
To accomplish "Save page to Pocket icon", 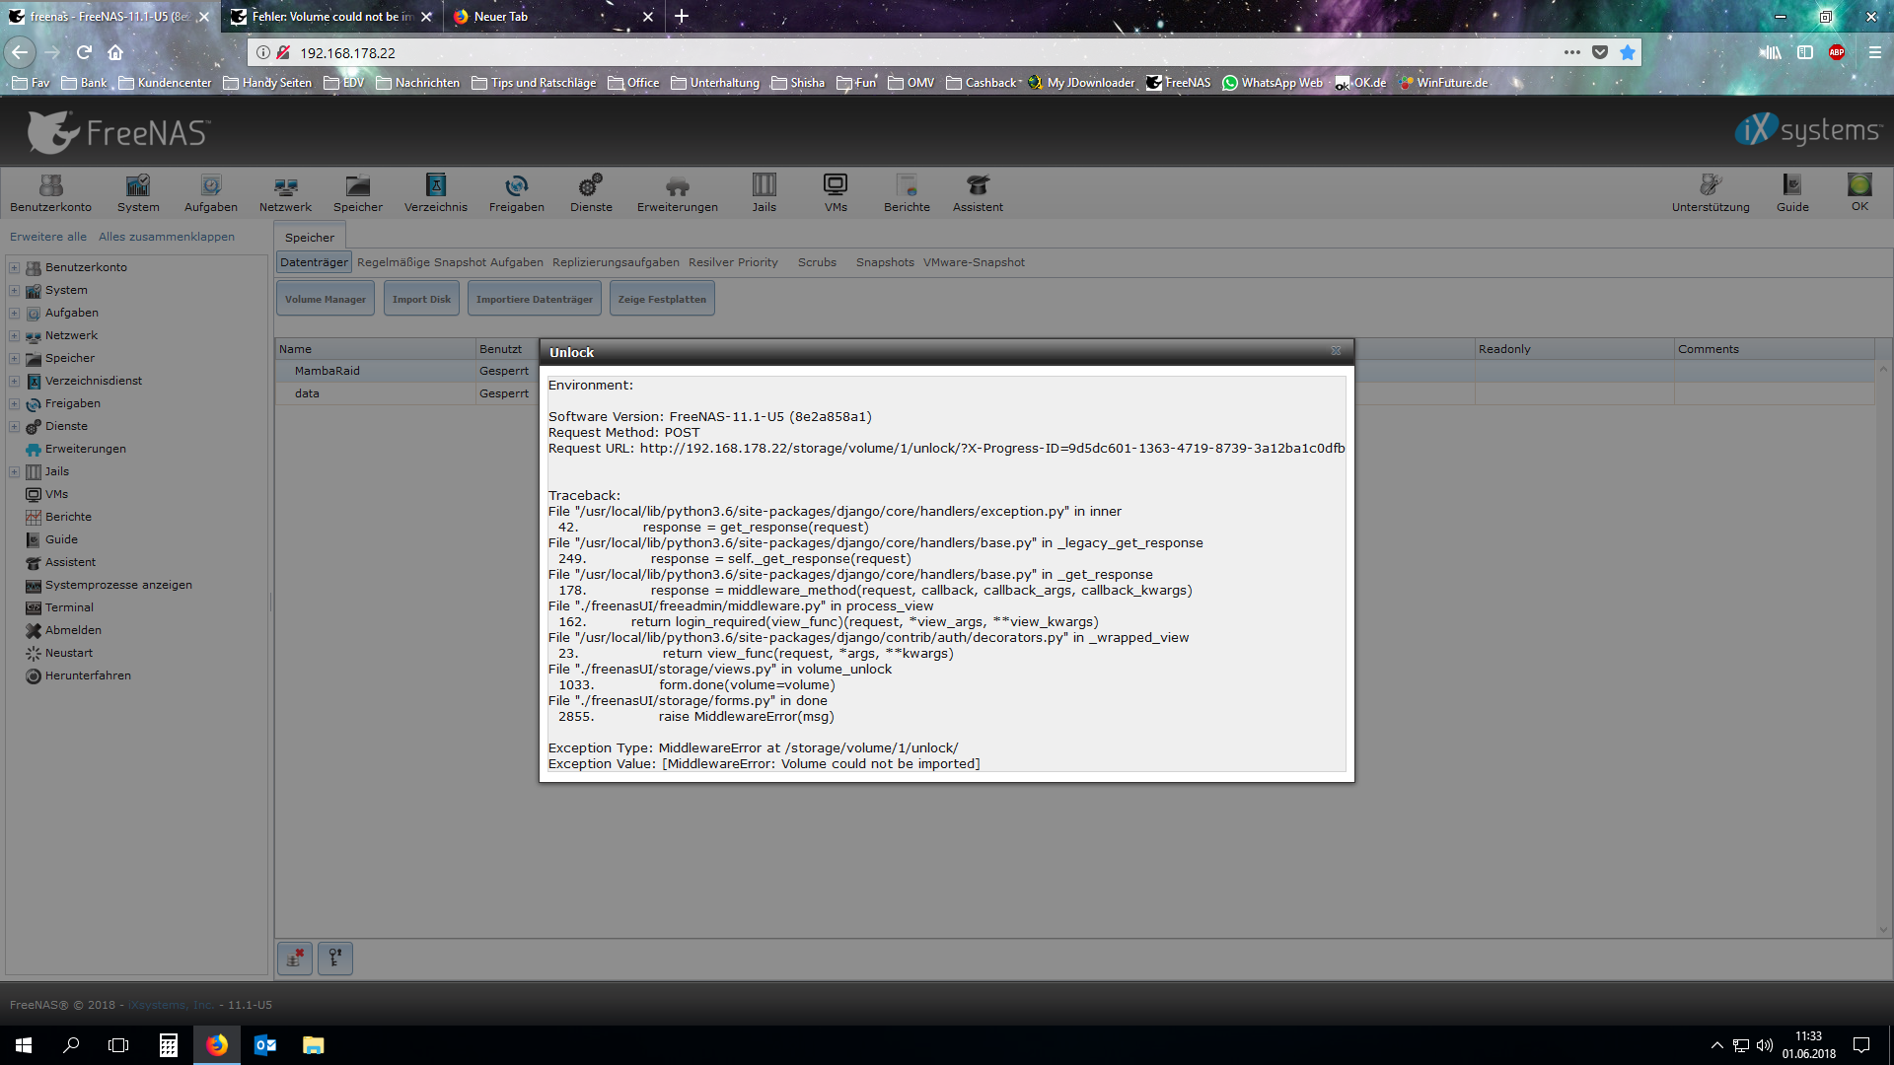I will 1600,52.
